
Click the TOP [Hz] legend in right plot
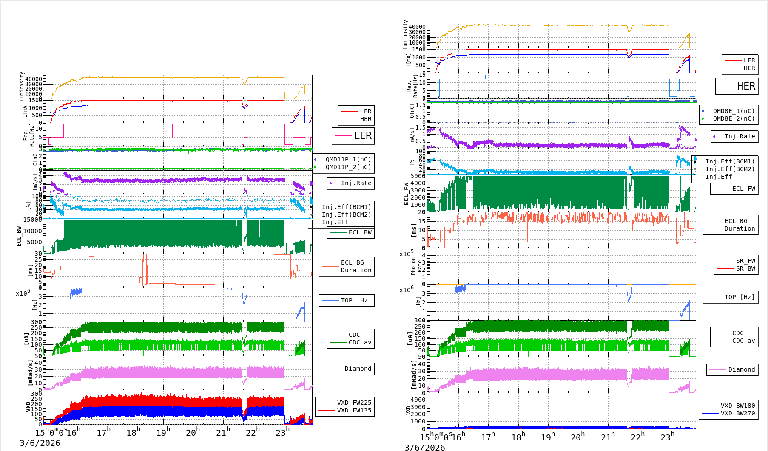730,297
